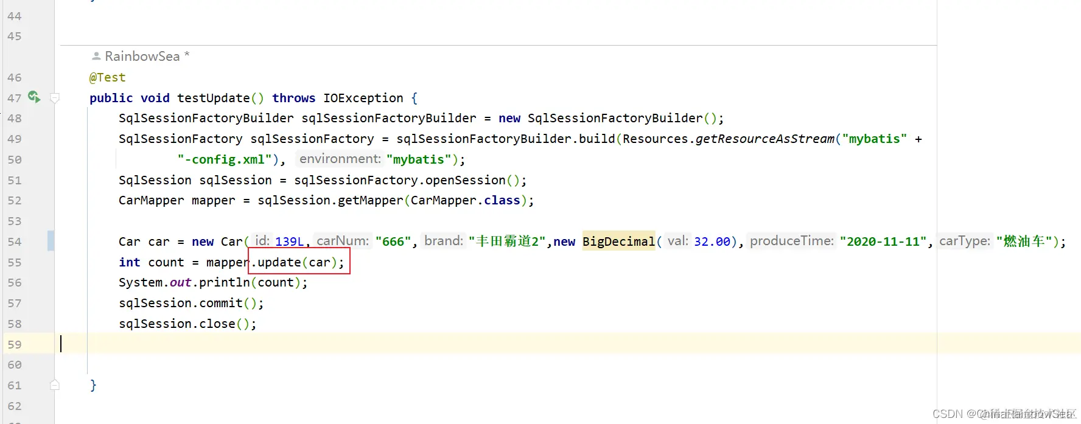
Task: Click carType: parameter hint
Action: (965, 241)
